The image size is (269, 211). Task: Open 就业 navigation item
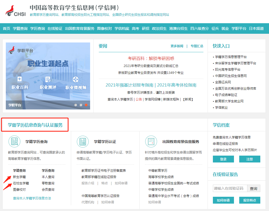pyautogui.click(x=225, y=28)
